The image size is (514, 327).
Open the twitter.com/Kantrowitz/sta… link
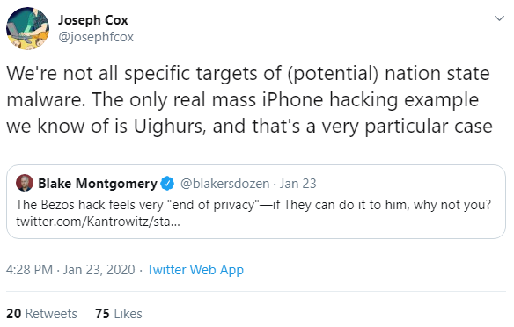pyautogui.click(x=98, y=222)
